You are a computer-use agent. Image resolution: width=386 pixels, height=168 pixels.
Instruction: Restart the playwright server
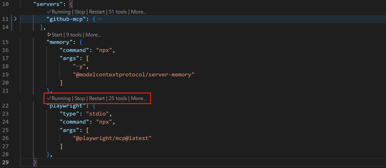[x=97, y=99]
